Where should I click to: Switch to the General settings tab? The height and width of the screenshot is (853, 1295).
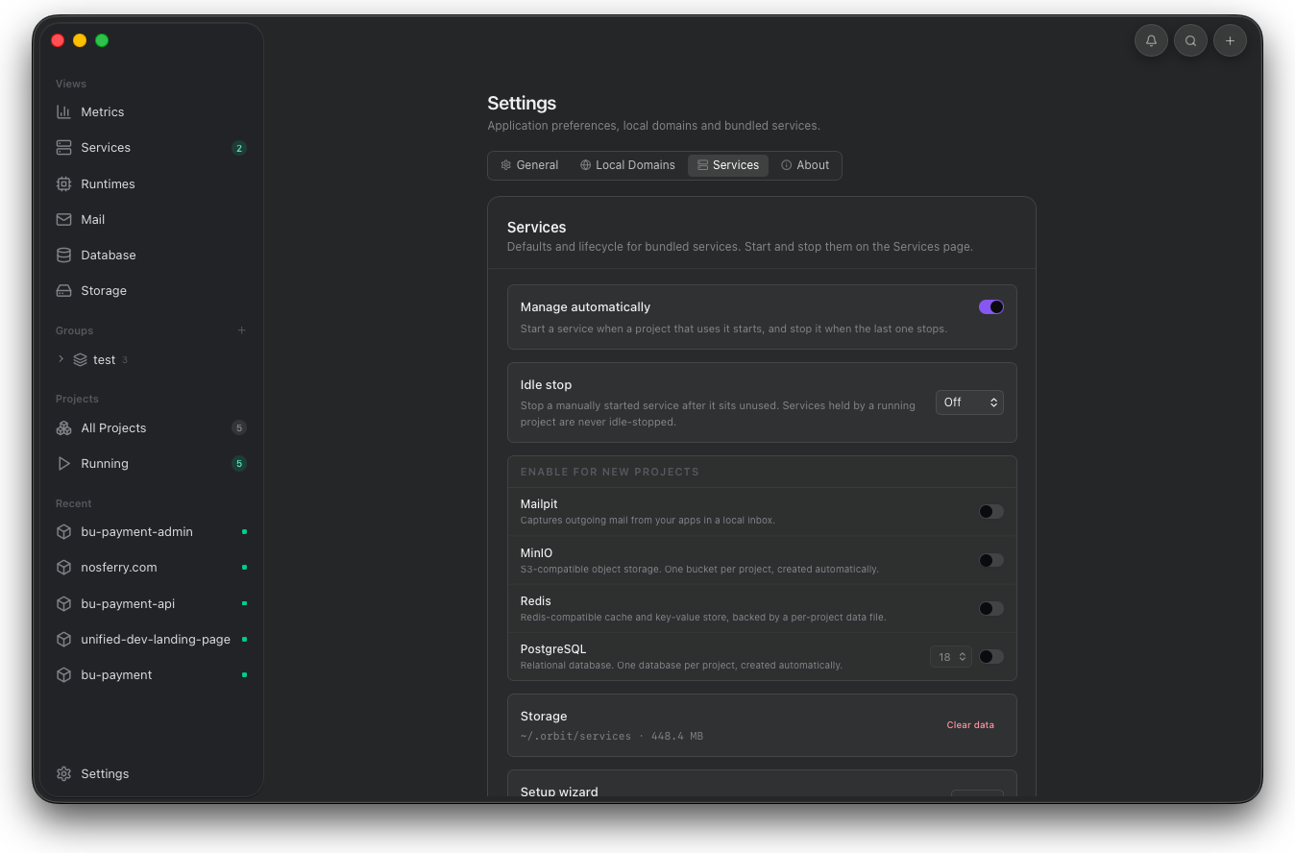click(x=529, y=165)
